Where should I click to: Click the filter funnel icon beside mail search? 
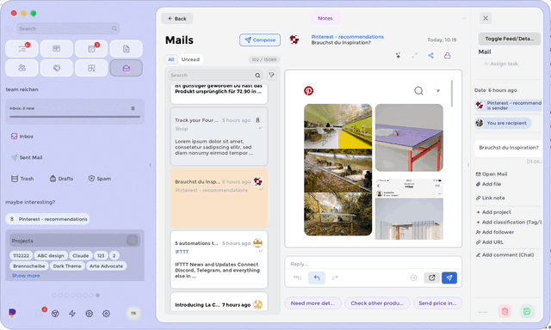tap(271, 75)
